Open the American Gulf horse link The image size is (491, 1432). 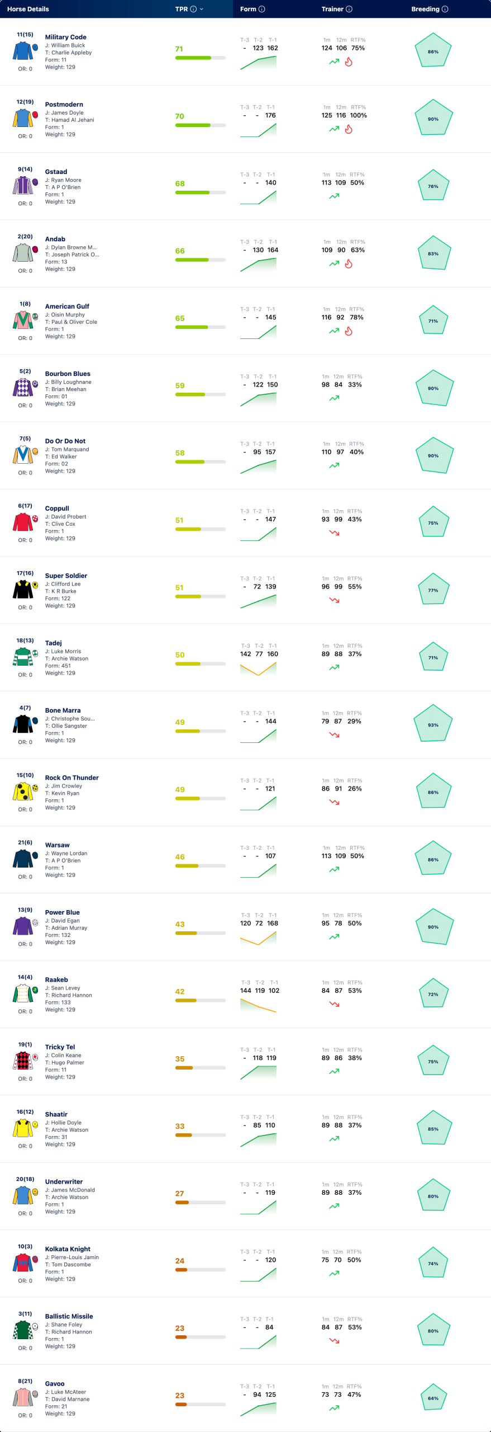click(x=67, y=307)
